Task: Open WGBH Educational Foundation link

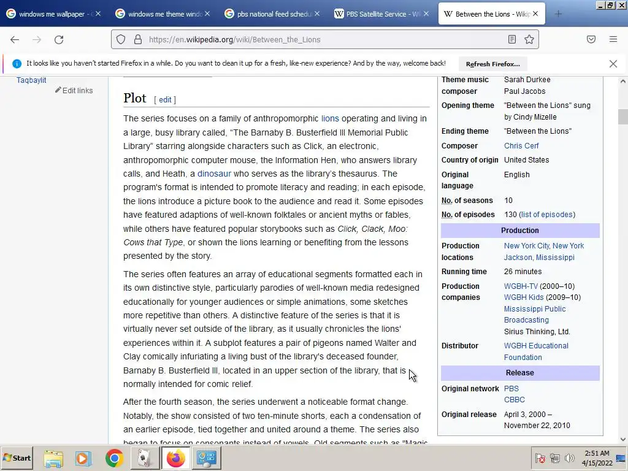Action: [536, 351]
